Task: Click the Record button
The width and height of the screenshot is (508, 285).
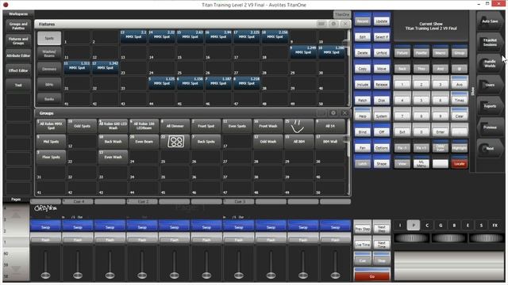Action: [363, 21]
